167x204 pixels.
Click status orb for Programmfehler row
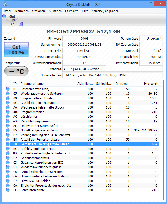tap(8, 112)
